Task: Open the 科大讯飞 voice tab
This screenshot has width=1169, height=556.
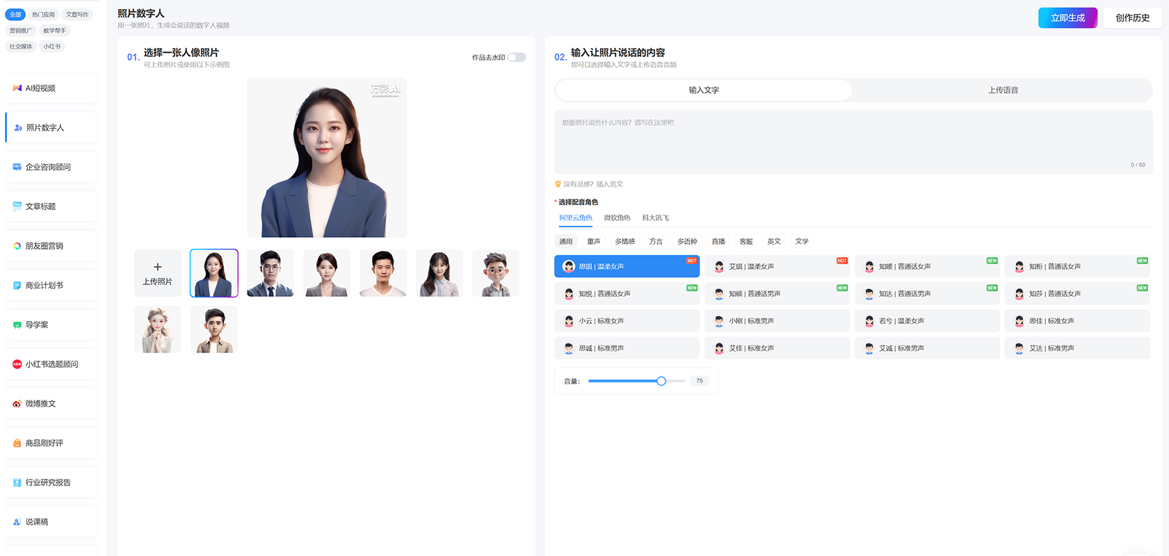Action: [655, 218]
